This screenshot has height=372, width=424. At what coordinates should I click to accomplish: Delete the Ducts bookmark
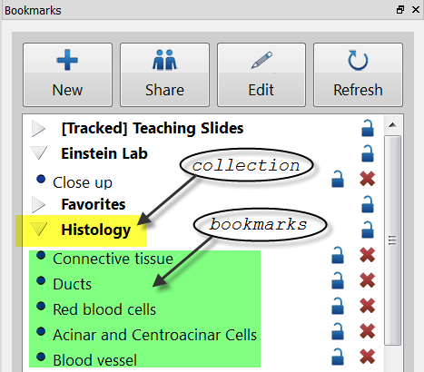[368, 280]
